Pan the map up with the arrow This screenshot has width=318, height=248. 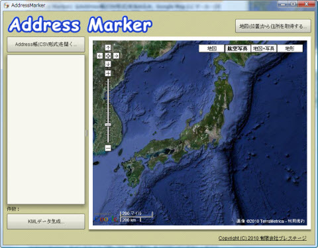coord(108,48)
